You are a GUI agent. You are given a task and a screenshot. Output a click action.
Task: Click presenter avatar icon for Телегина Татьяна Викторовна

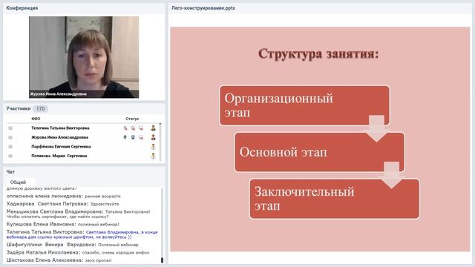point(154,128)
